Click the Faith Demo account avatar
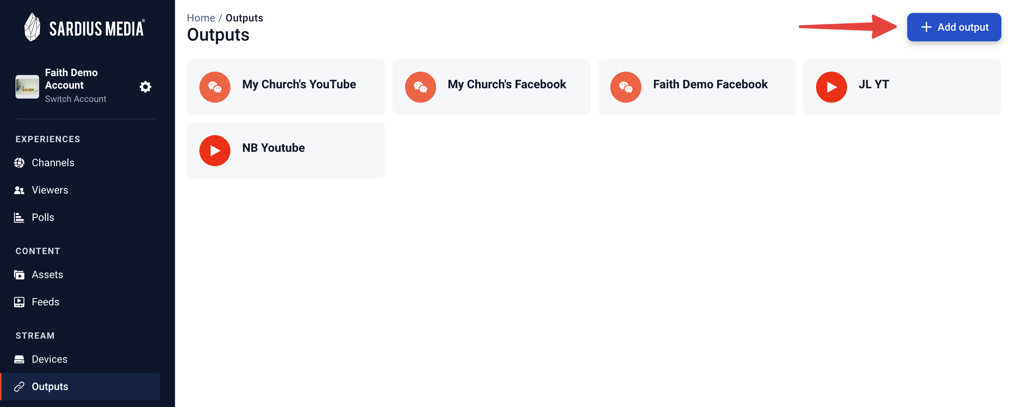This screenshot has height=407, width=1011. click(x=27, y=86)
